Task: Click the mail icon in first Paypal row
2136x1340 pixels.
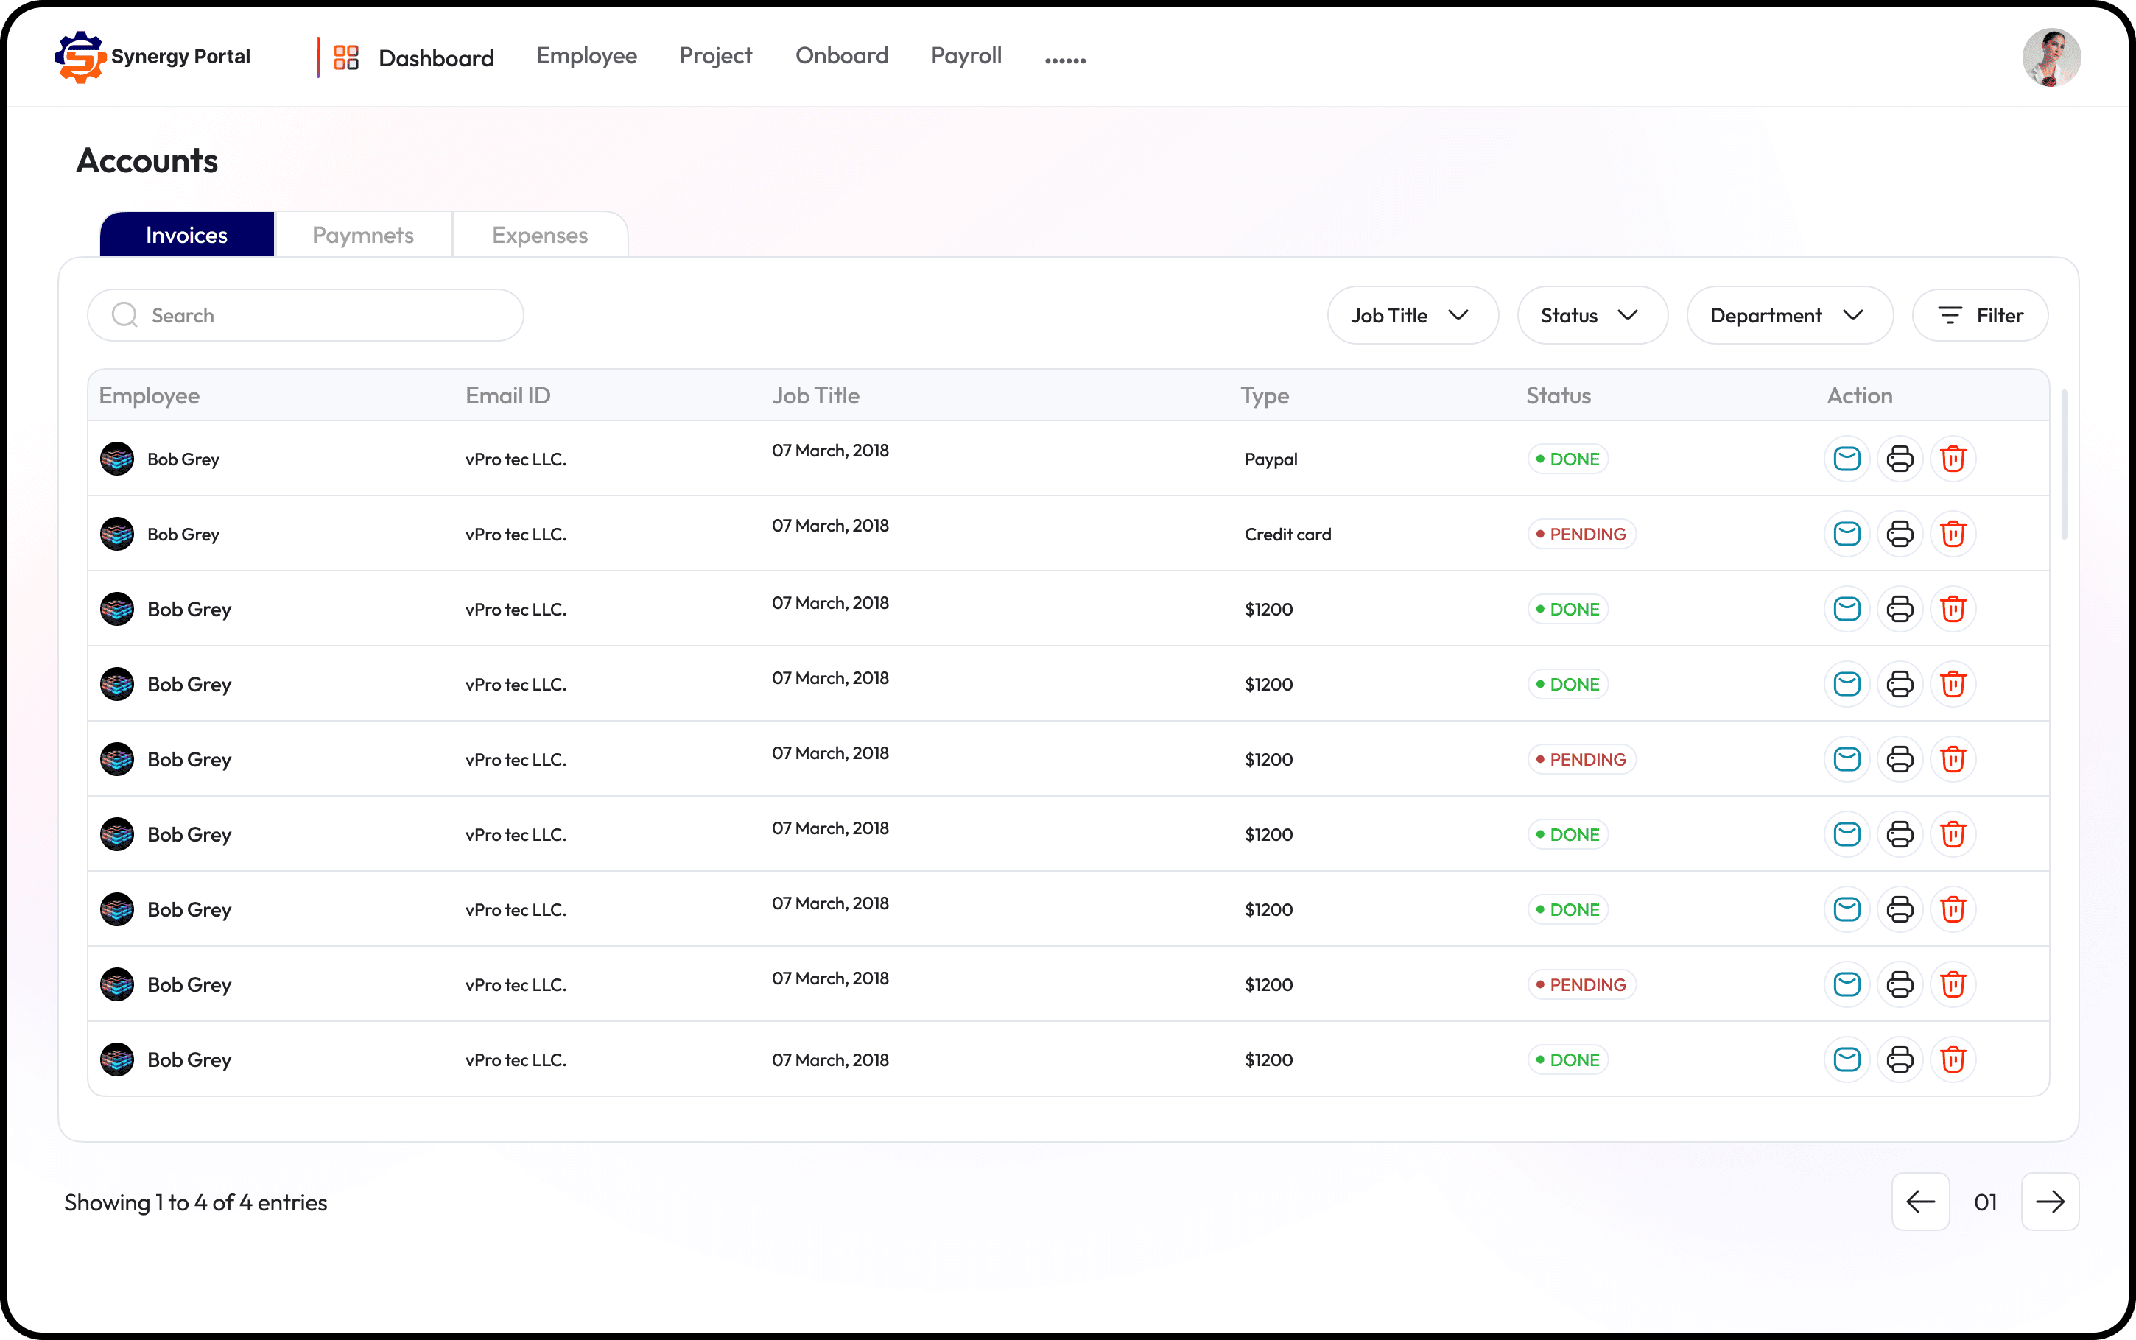Action: click(1847, 459)
